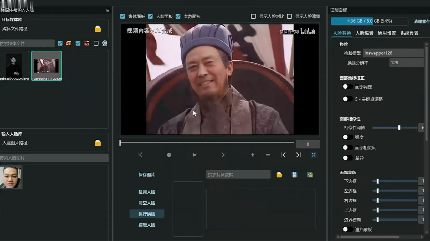Switch to the 人脸替换 tab
The width and height of the screenshot is (430, 241).
342,33
